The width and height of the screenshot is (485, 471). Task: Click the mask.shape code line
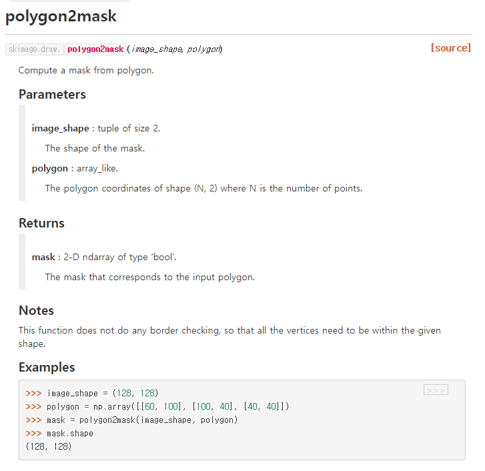pyautogui.click(x=59, y=433)
